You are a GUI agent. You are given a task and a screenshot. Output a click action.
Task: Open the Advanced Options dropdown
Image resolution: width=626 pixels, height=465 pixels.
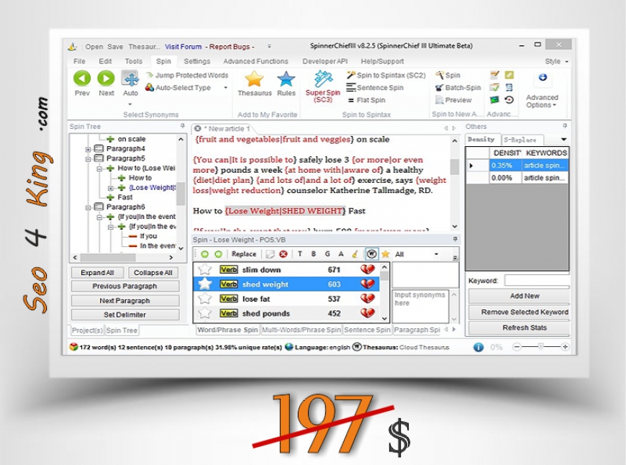click(542, 101)
